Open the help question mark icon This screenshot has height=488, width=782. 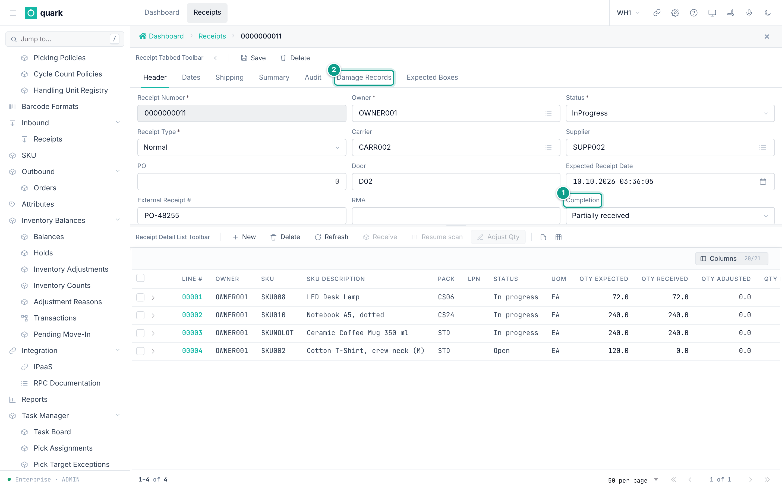(693, 13)
